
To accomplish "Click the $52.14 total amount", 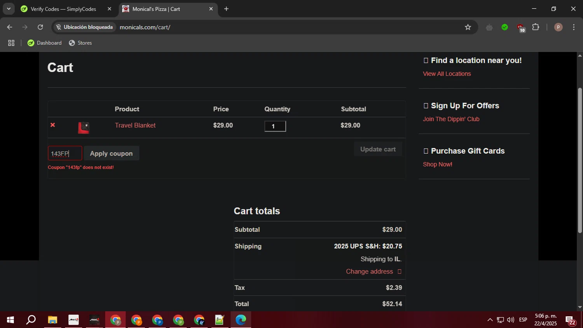I will pyautogui.click(x=392, y=304).
